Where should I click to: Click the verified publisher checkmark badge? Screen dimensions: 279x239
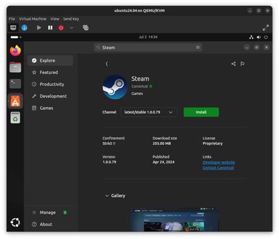pos(151,86)
